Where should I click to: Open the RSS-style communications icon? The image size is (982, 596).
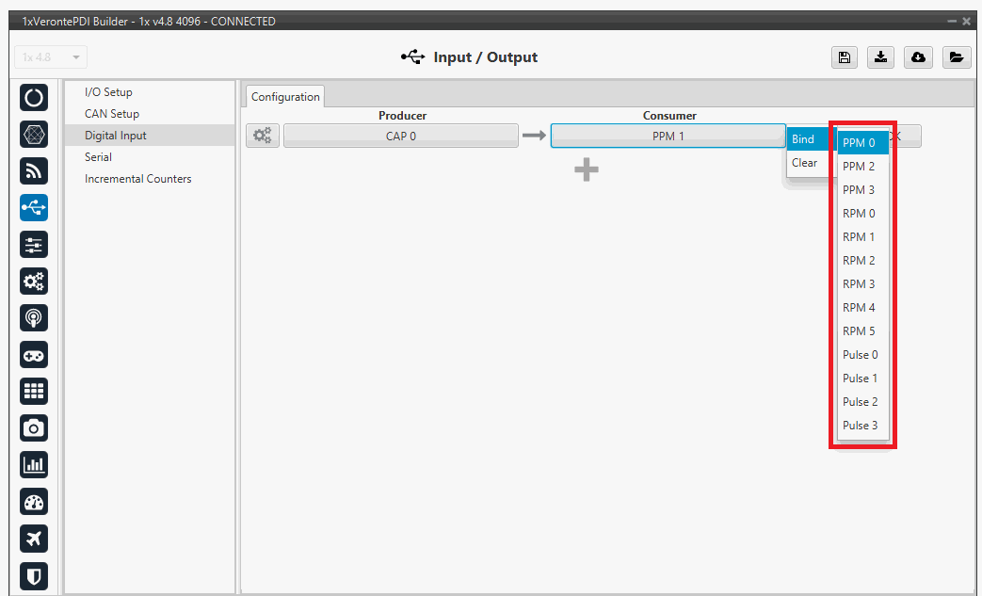(34, 171)
